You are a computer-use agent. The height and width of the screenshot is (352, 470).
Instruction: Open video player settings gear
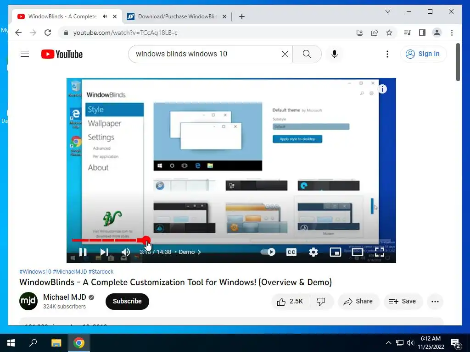click(313, 252)
